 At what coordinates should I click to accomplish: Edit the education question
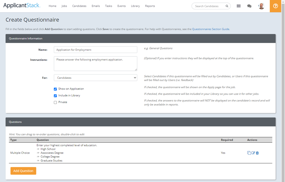coord(253,153)
